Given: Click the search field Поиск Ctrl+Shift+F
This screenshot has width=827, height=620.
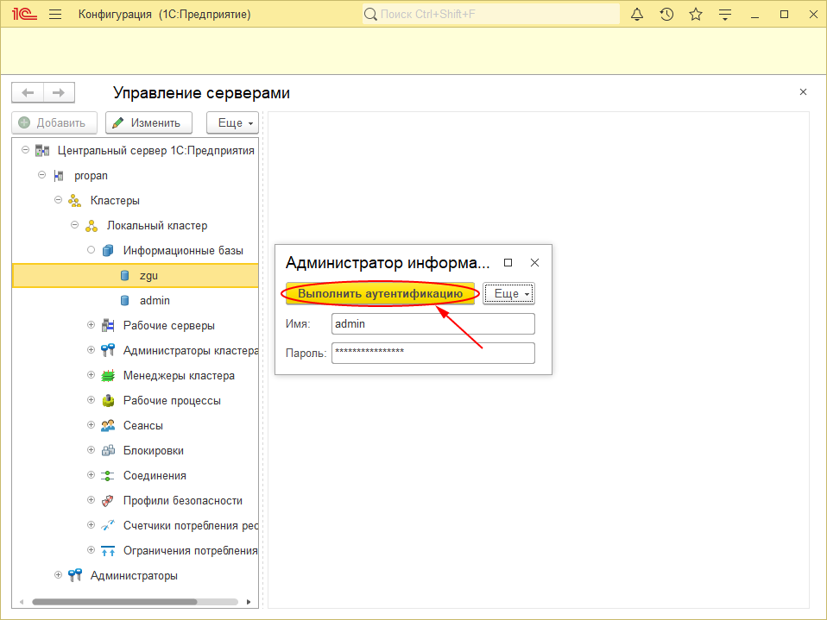Looking at the screenshot, I should point(491,14).
